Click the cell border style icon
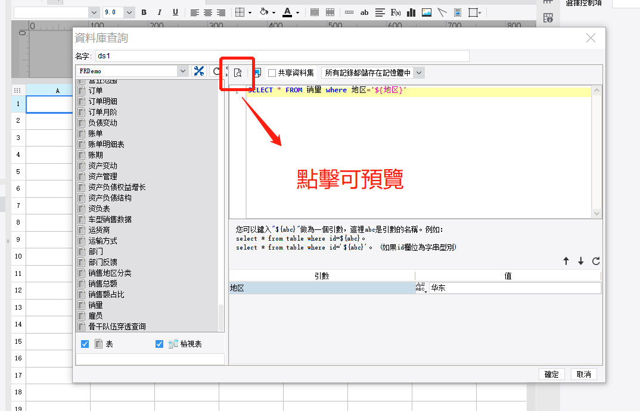Screen dimensions: 640x411 [240, 13]
